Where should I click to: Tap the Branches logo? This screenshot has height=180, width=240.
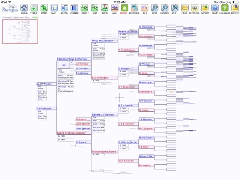point(10,9)
